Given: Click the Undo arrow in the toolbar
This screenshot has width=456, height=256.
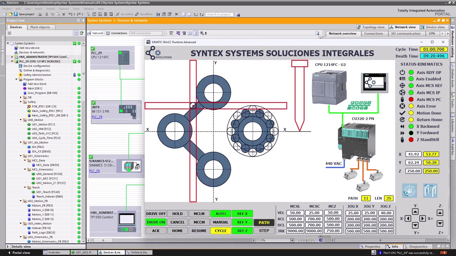Looking at the screenshot, I should [x=70, y=14].
